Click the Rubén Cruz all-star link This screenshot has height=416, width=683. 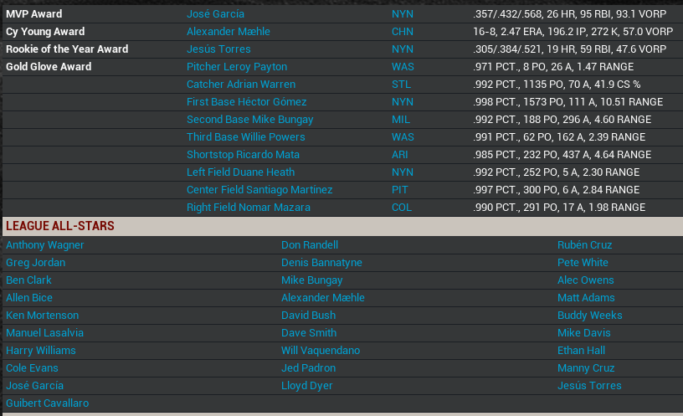(x=585, y=245)
